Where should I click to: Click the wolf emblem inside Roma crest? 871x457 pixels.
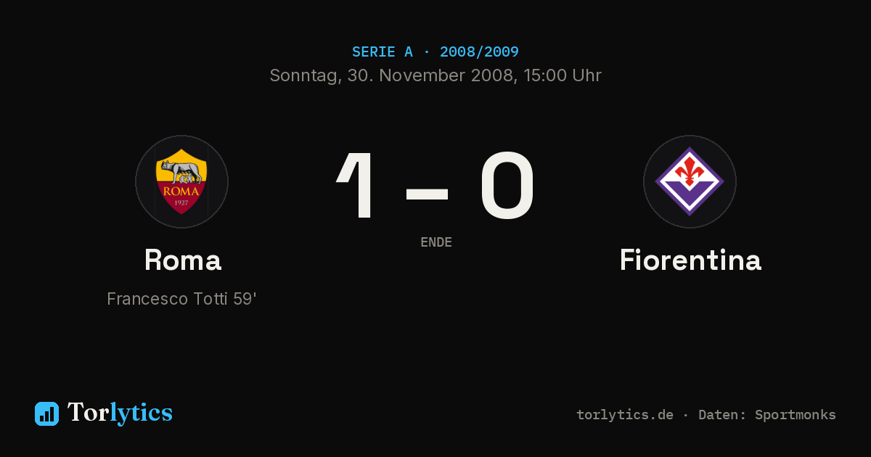[181, 172]
